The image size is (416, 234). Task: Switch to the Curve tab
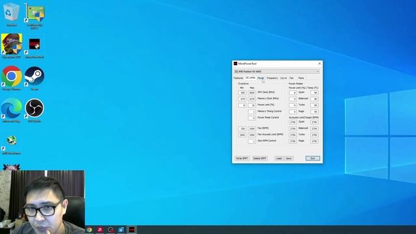(283, 78)
